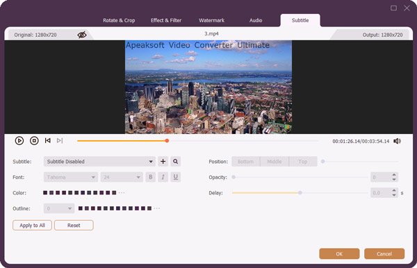
Task: Click the Delay slider handle
Action: 300,193
